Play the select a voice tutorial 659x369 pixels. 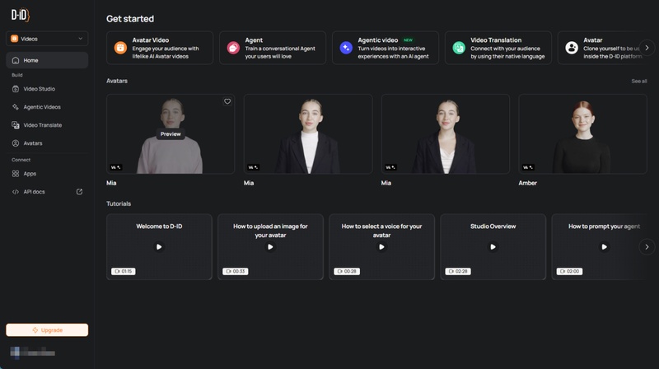(381, 247)
